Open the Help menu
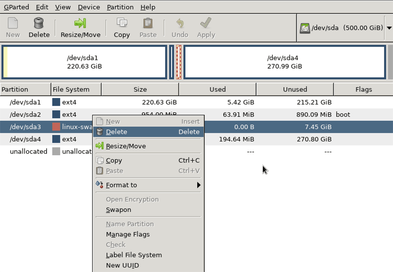Image resolution: width=393 pixels, height=272 pixels. [x=148, y=7]
